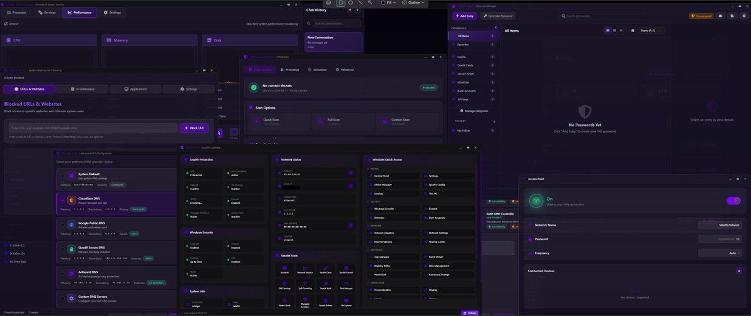Open the Name (A-Z) sort dropdown
Viewport: 751px width, 316px height.
(652, 30)
